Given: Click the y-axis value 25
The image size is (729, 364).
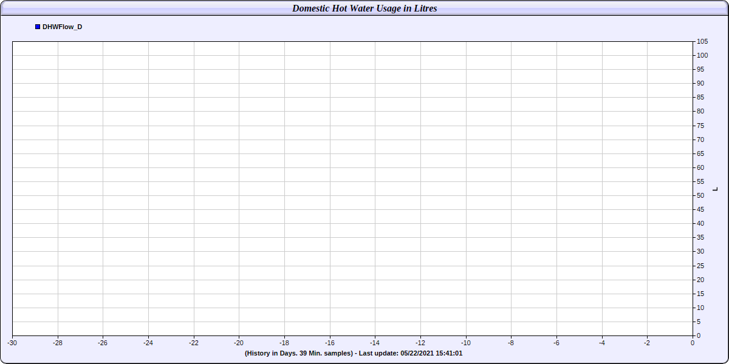Looking at the screenshot, I should (700, 266).
